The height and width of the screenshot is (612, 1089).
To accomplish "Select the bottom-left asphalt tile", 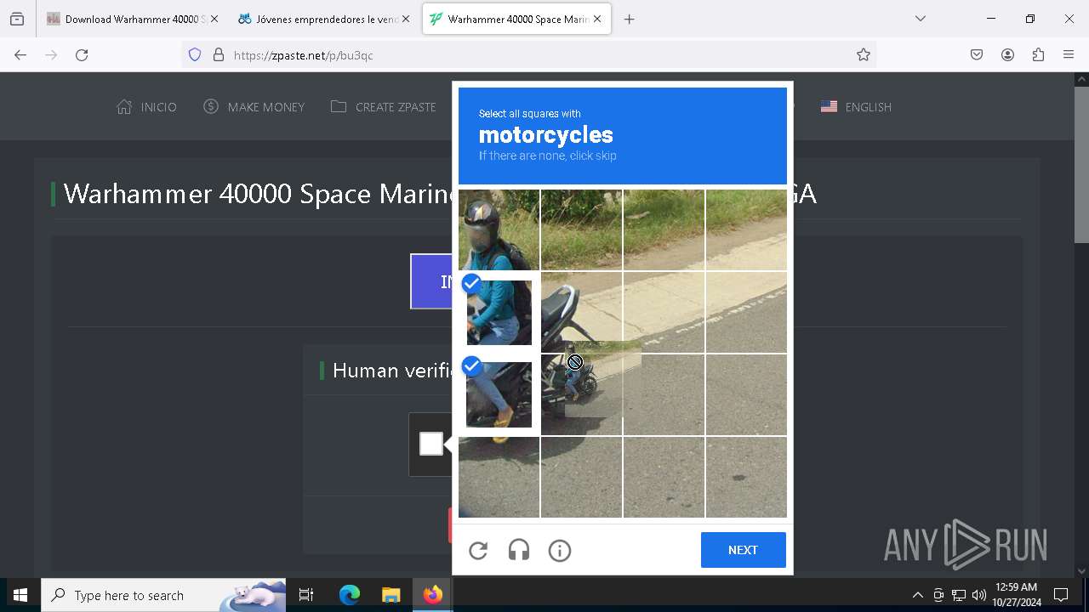I will (499, 477).
